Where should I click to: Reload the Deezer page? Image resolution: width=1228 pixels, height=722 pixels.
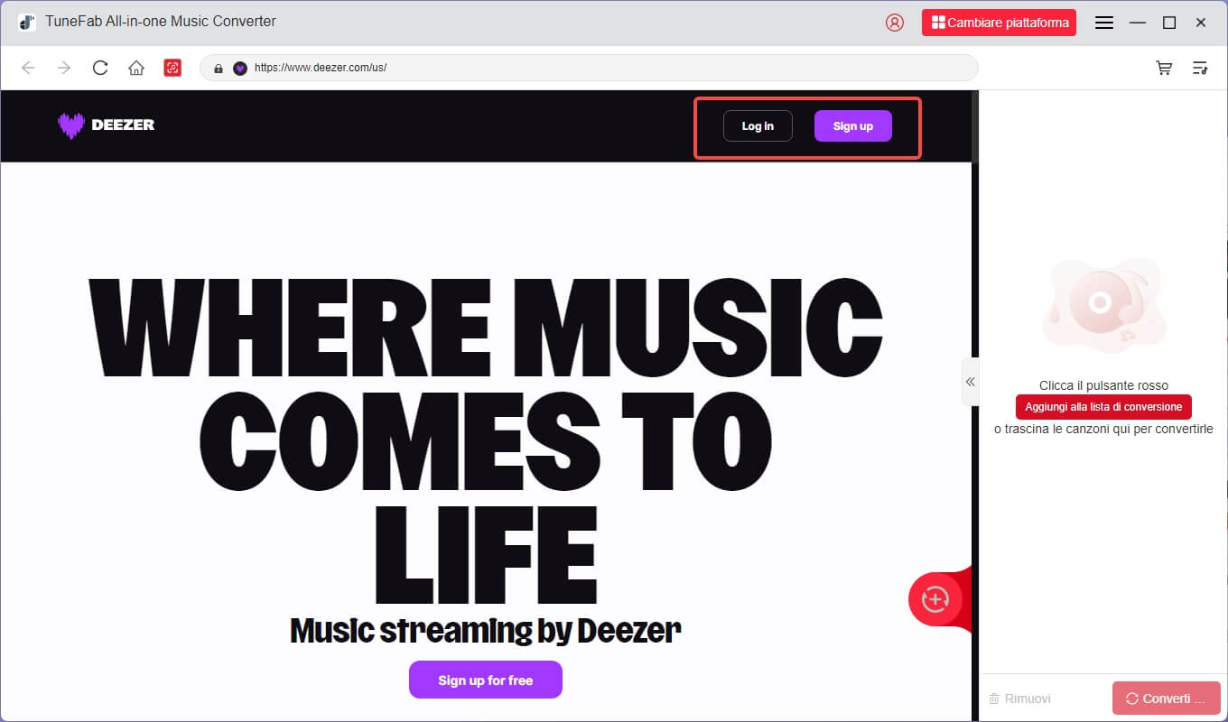point(100,68)
